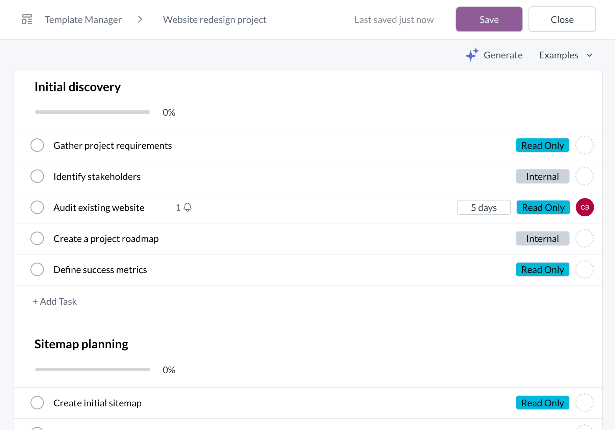The width and height of the screenshot is (615, 430).
Task: Open the Website redesign project breadcrumb
Action: (215, 19)
